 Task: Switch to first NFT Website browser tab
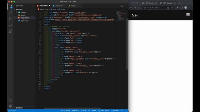coord(149,3)
